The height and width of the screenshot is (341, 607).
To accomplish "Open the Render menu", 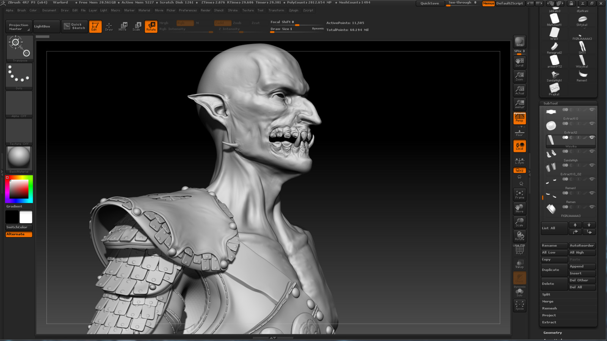I will click(206, 11).
